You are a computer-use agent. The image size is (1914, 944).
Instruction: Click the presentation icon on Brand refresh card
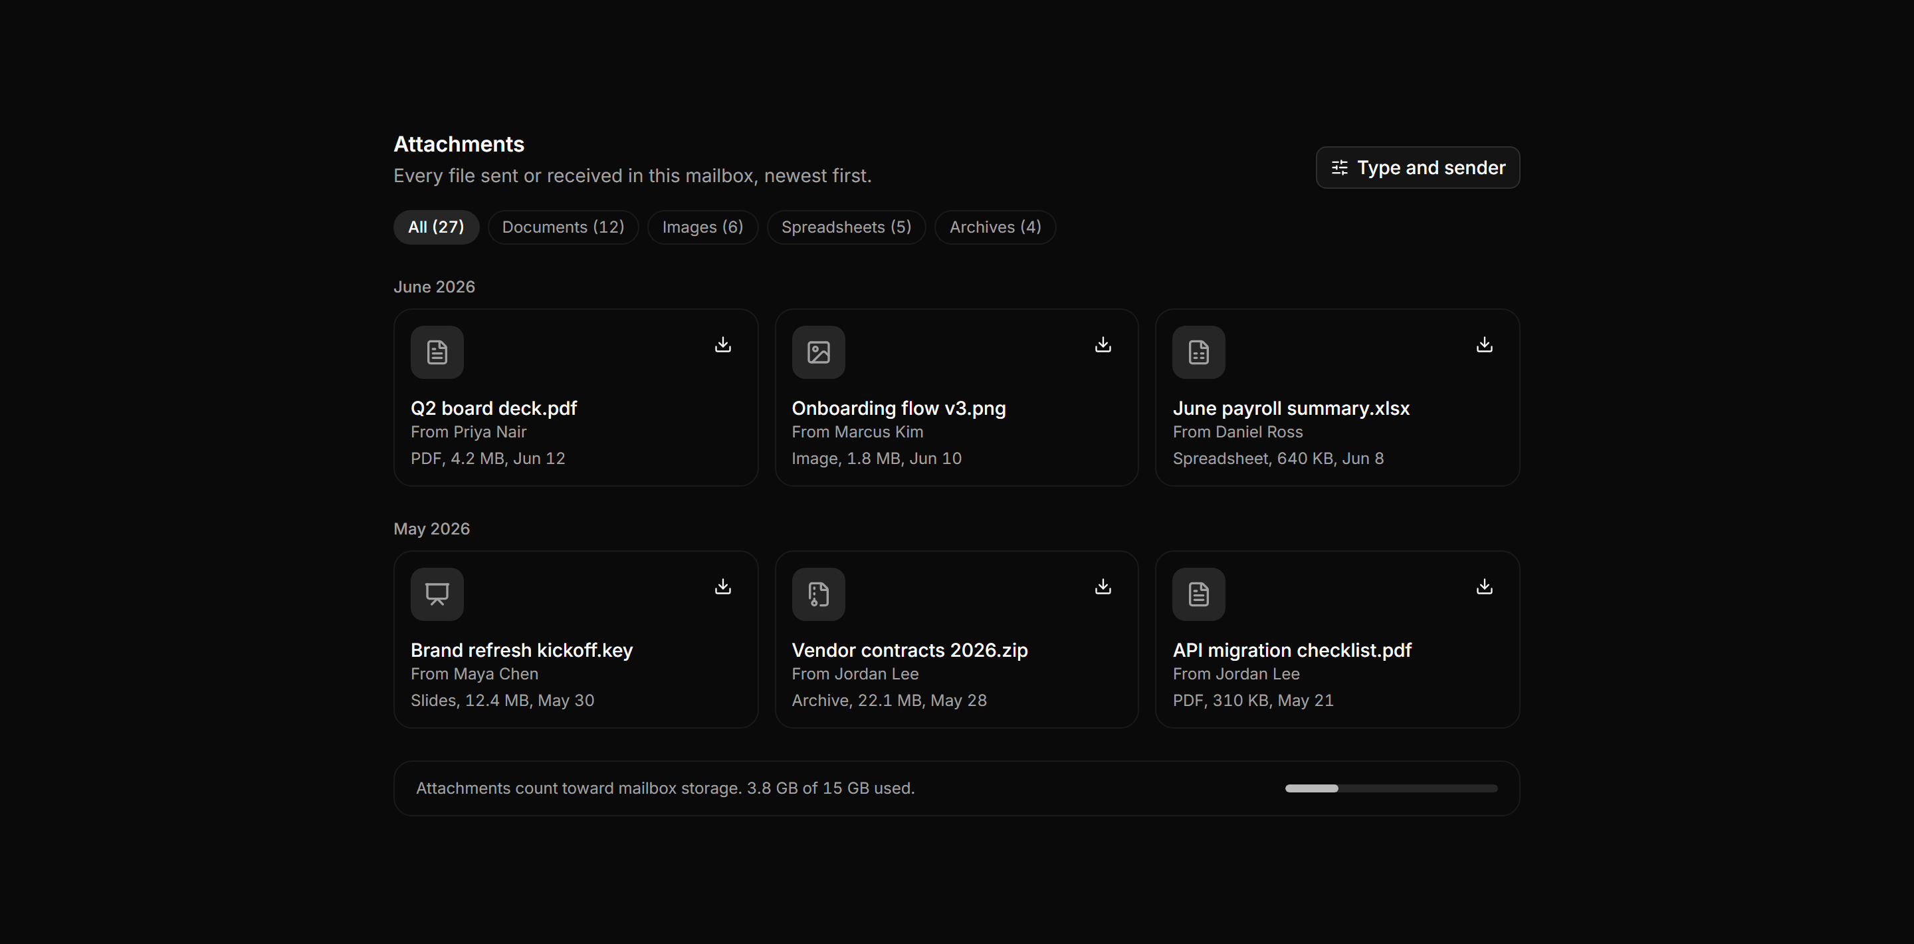click(x=437, y=594)
